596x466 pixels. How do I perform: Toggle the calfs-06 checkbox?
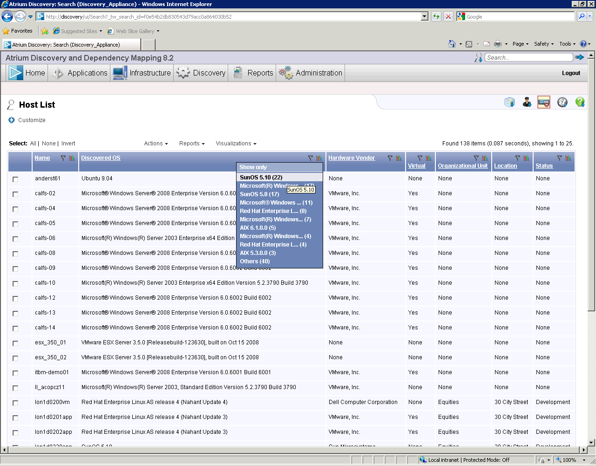15,239
